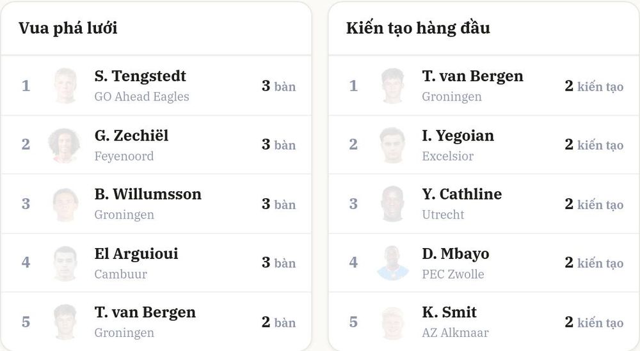
Task: Open S. Tengstedt's player photo
Action: (65, 86)
